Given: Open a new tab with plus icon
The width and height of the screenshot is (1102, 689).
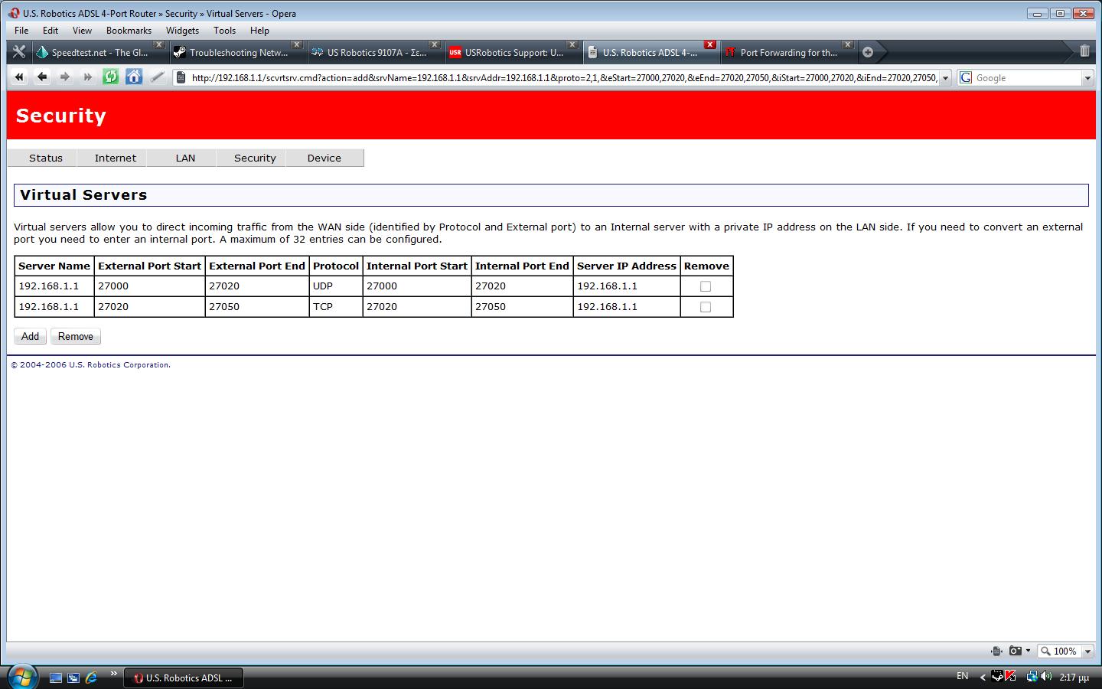Looking at the screenshot, I should pos(867,52).
